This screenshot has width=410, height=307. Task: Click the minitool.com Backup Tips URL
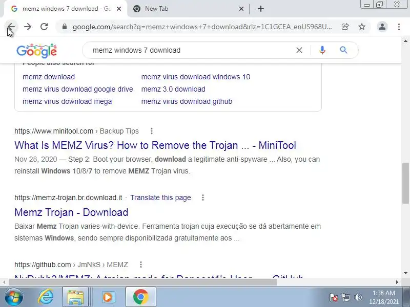pos(76,131)
